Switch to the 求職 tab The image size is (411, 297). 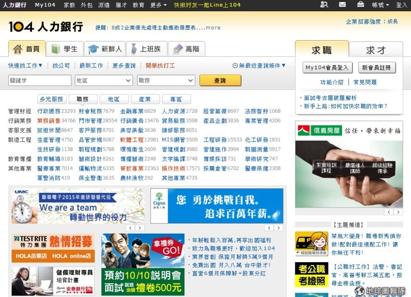[x=322, y=49]
